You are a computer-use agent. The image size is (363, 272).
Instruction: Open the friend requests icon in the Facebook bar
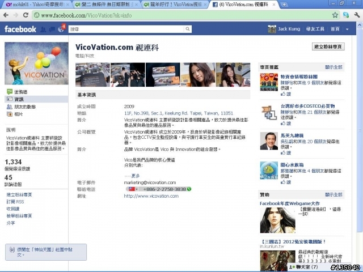[x=43, y=29]
